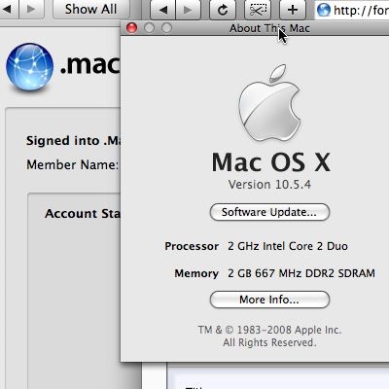Viewport: 389px width, 389px height.
Task: Close the About This Mac window
Action: pyautogui.click(x=131, y=28)
